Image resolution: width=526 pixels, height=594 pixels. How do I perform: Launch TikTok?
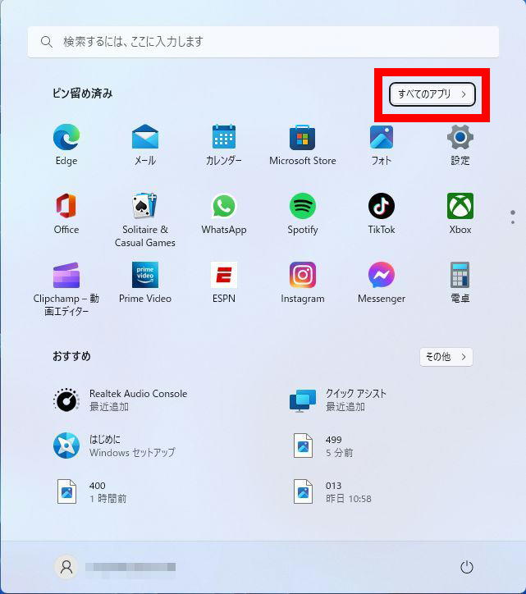pyautogui.click(x=382, y=213)
